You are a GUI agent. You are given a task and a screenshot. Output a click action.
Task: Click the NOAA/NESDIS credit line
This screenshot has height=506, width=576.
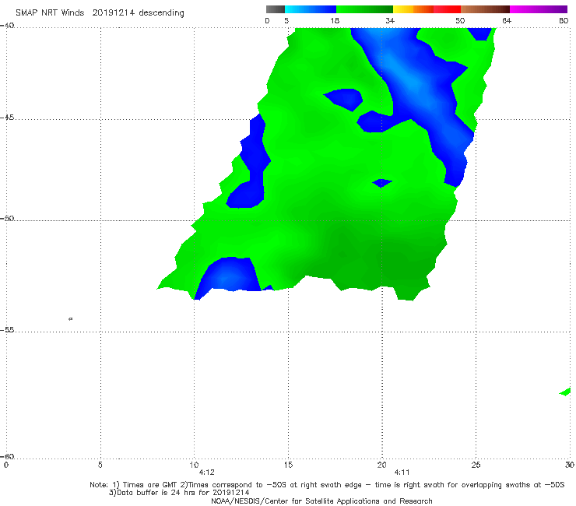click(x=321, y=501)
